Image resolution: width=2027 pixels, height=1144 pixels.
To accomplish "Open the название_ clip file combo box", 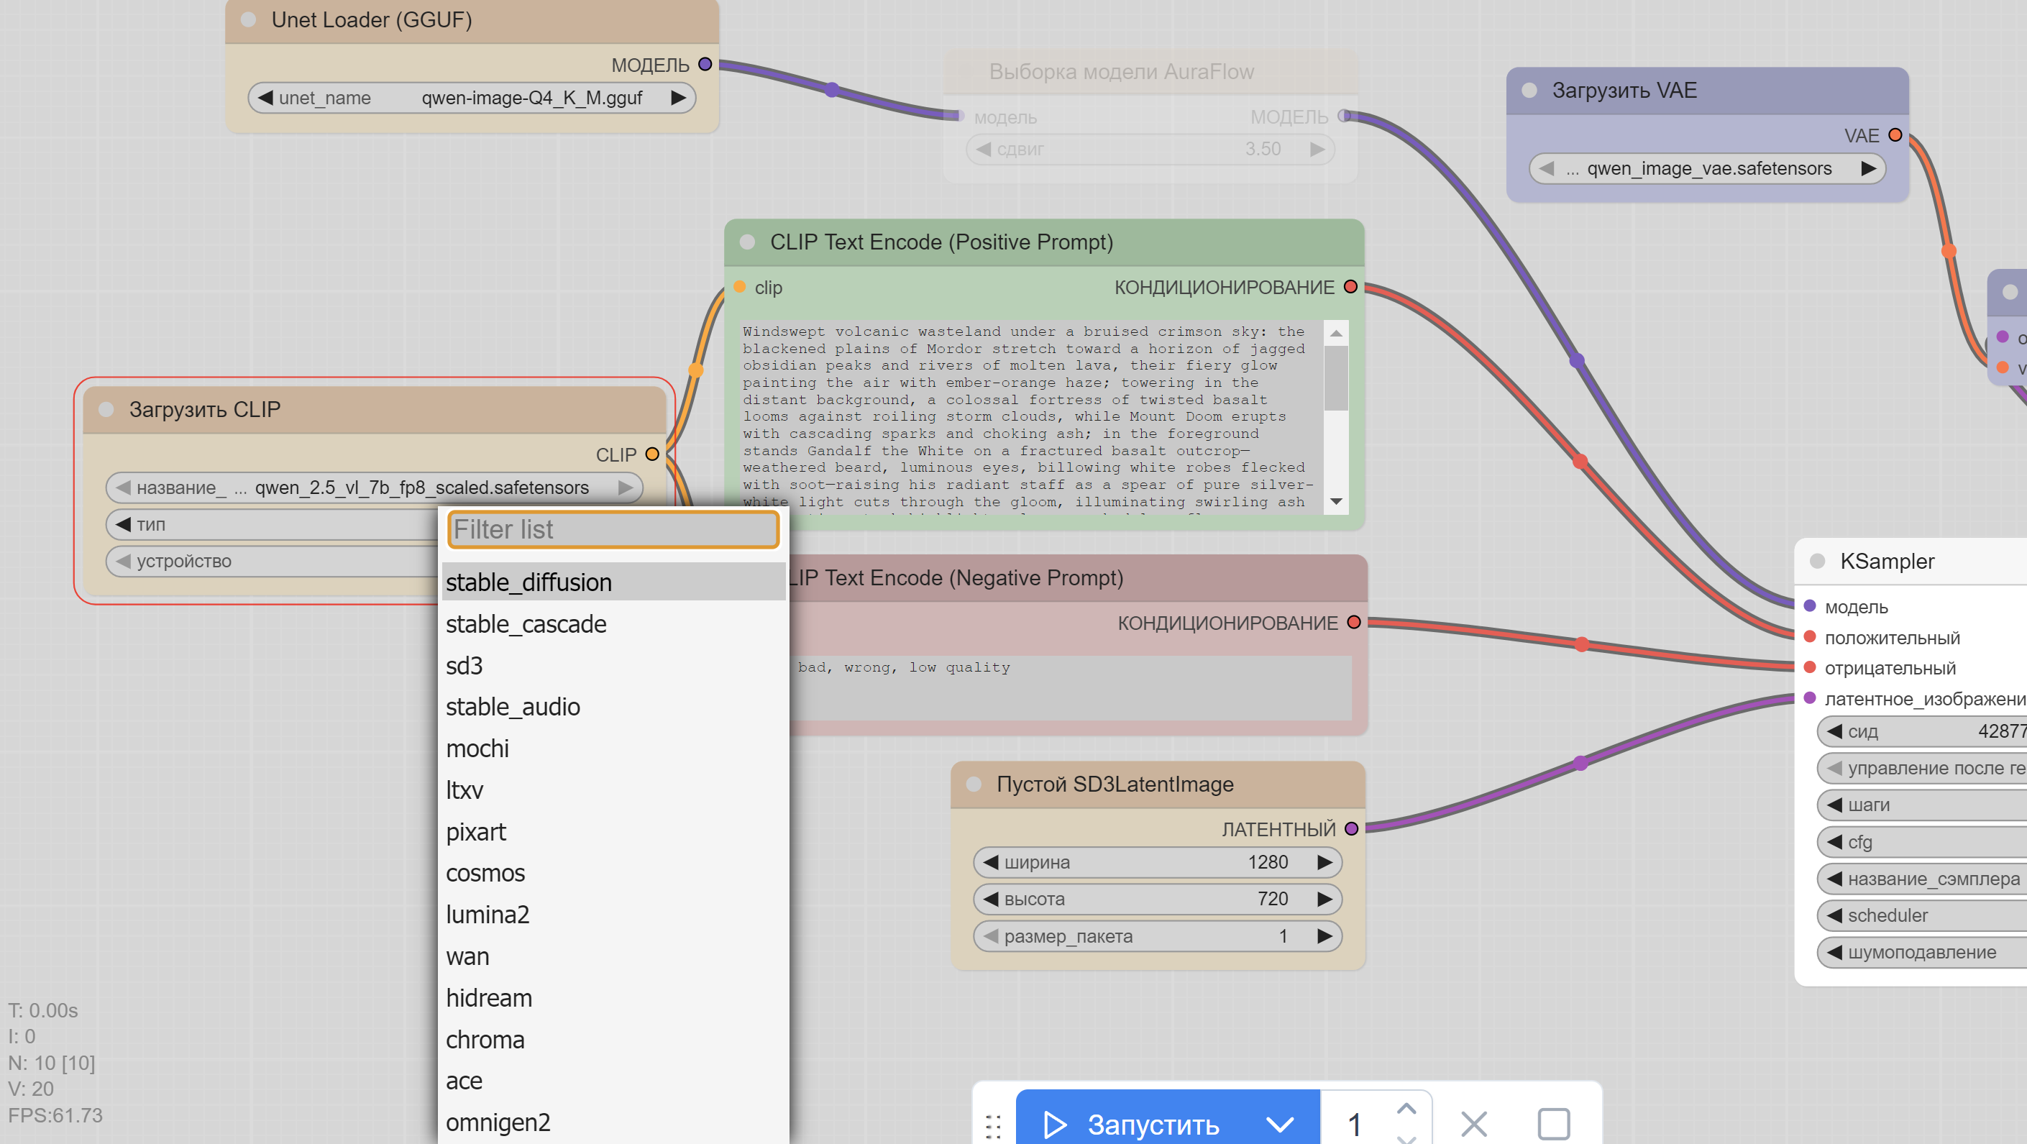I will point(374,488).
